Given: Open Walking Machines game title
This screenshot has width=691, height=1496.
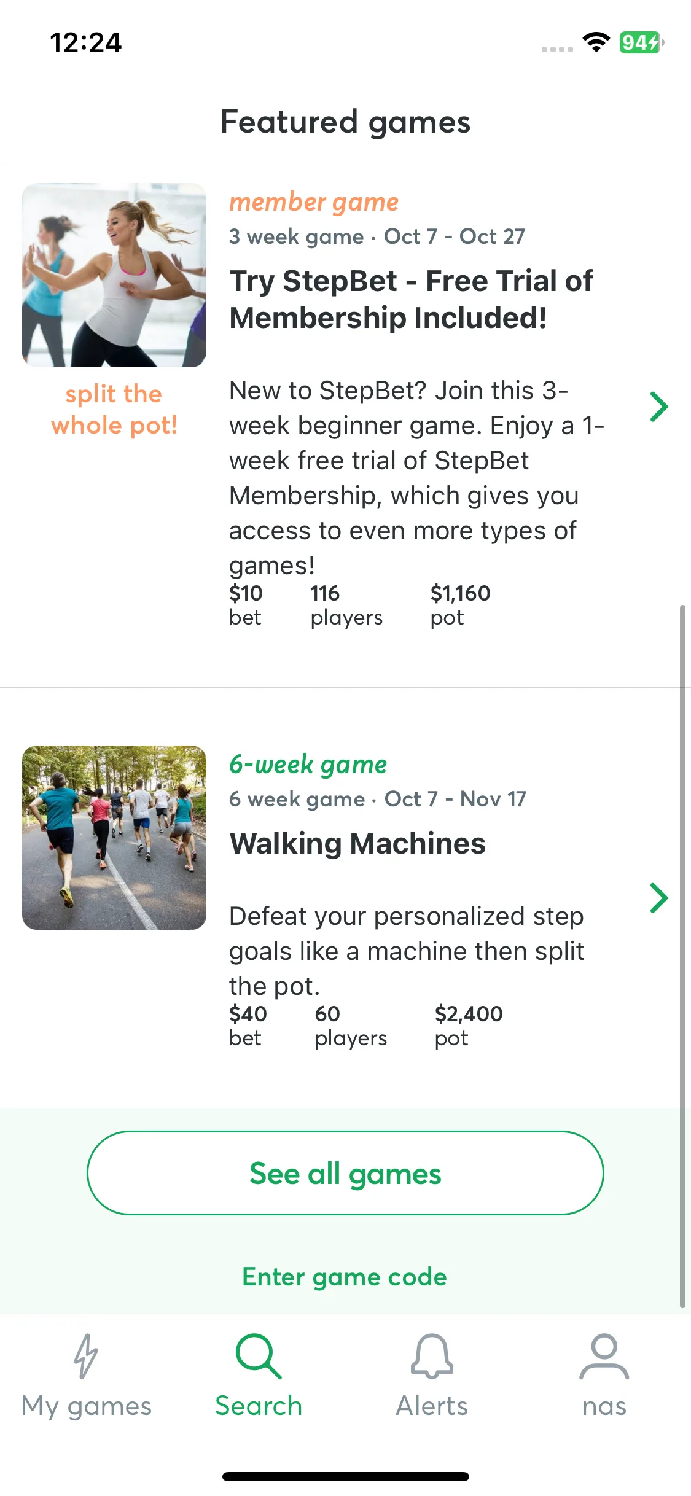Looking at the screenshot, I should coord(357,843).
